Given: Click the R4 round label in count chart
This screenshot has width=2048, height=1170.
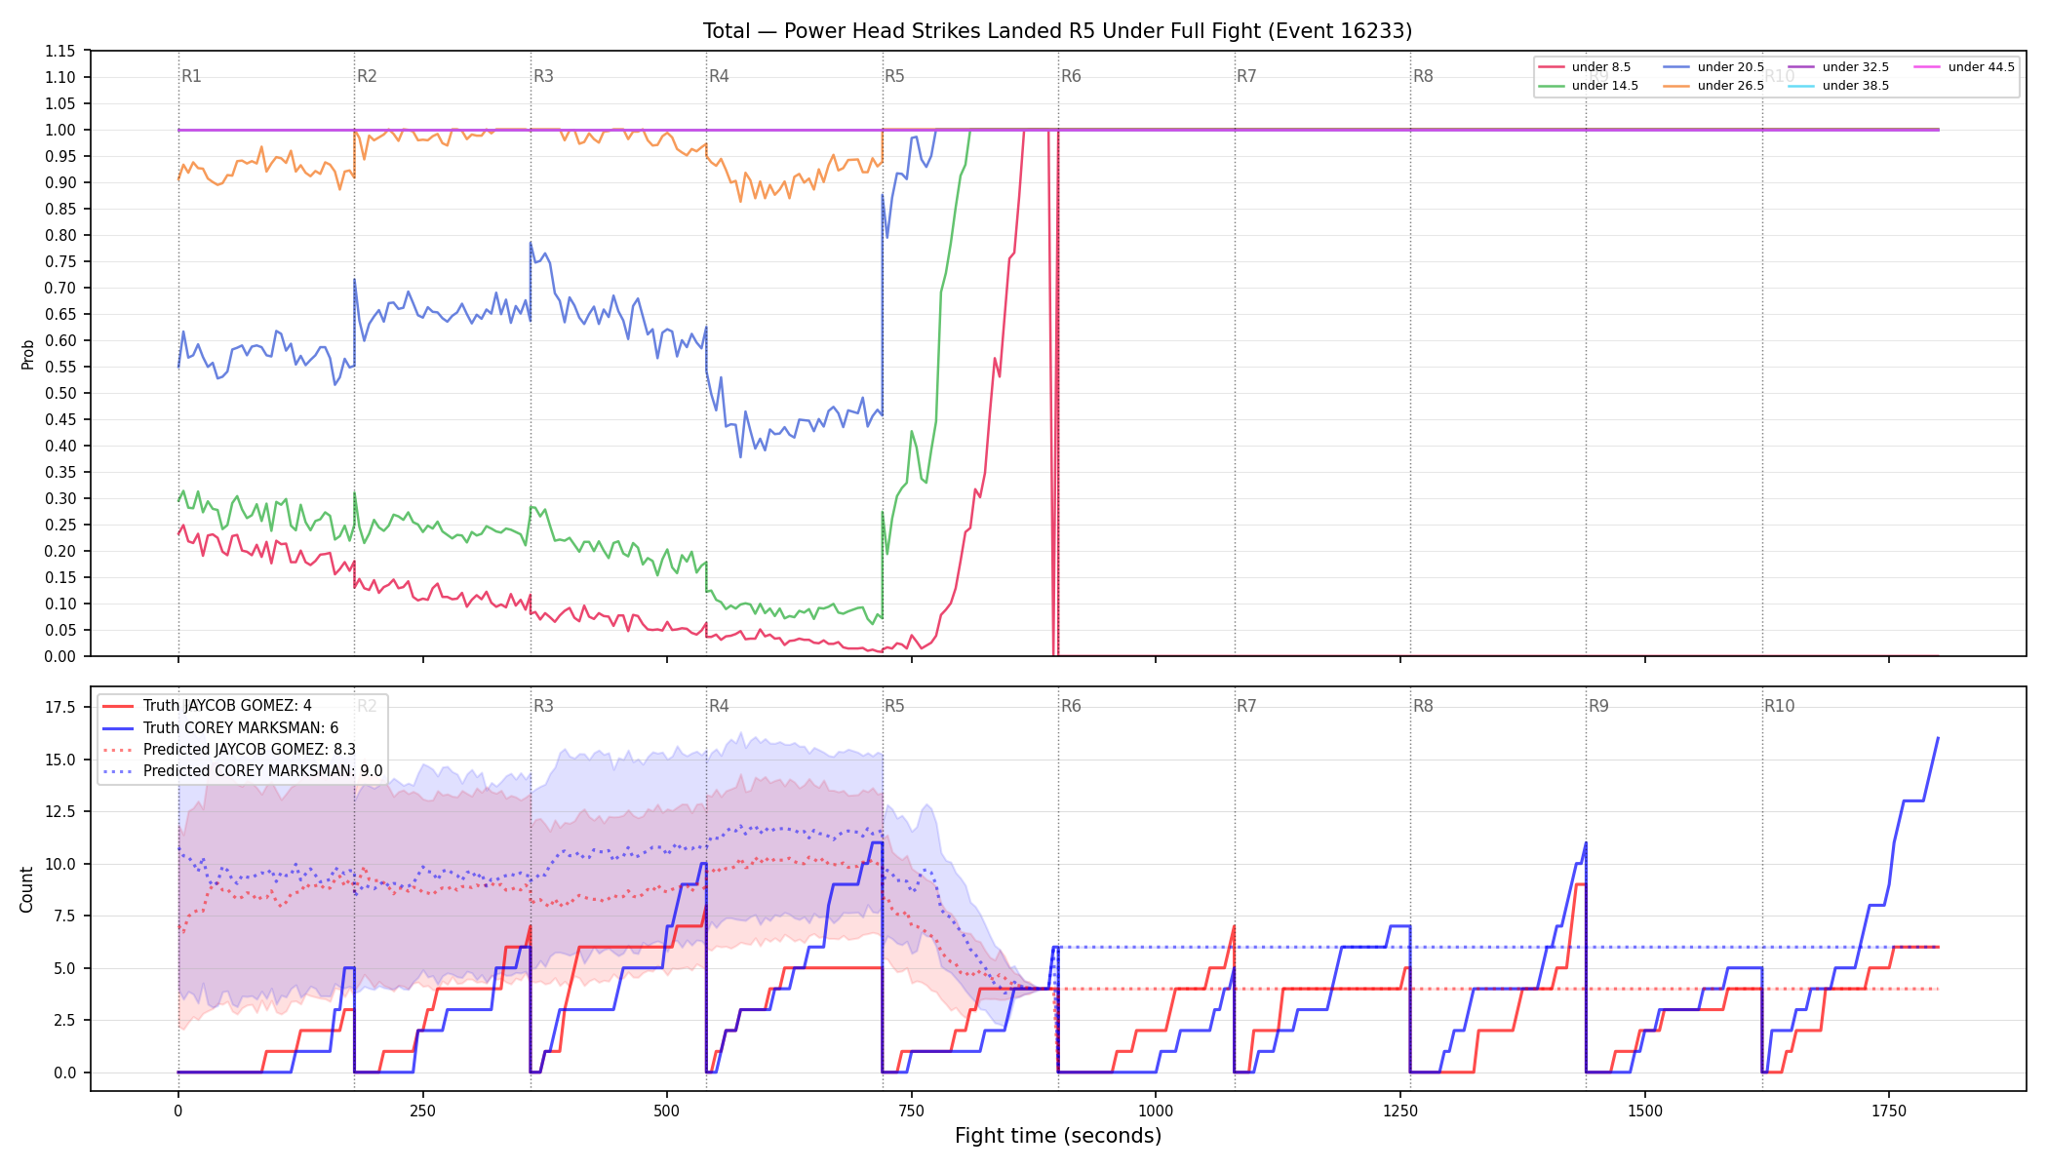Looking at the screenshot, I should click(x=719, y=706).
